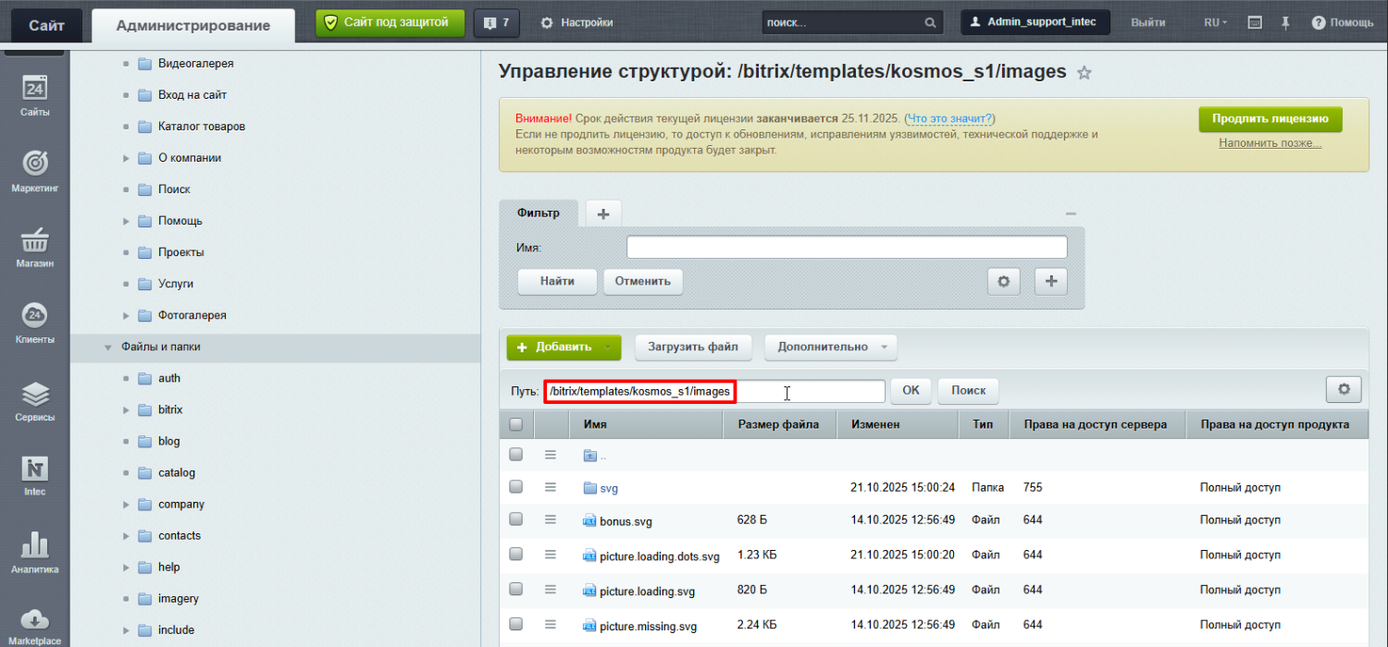The height and width of the screenshot is (647, 1388).
Task: Open the row menu for bonus.svg
Action: pyautogui.click(x=551, y=520)
